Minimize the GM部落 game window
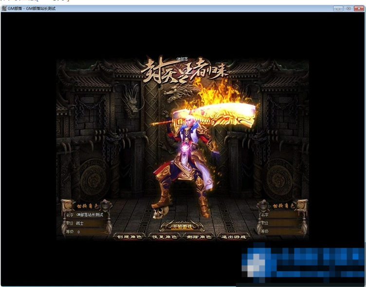 tap(338, 9)
